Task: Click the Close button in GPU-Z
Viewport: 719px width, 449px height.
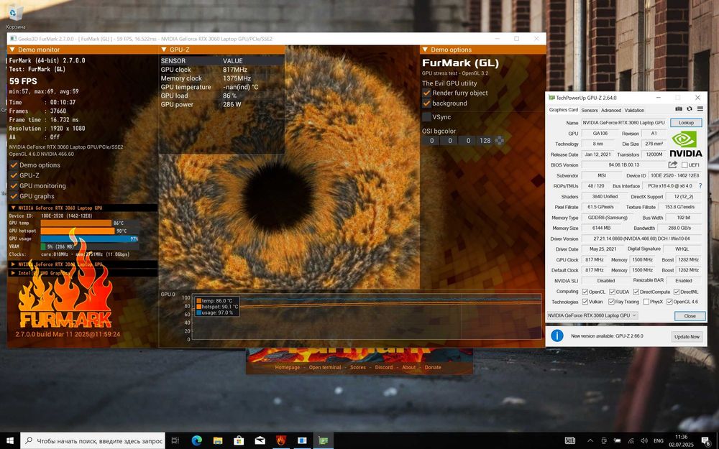Action: coord(690,316)
